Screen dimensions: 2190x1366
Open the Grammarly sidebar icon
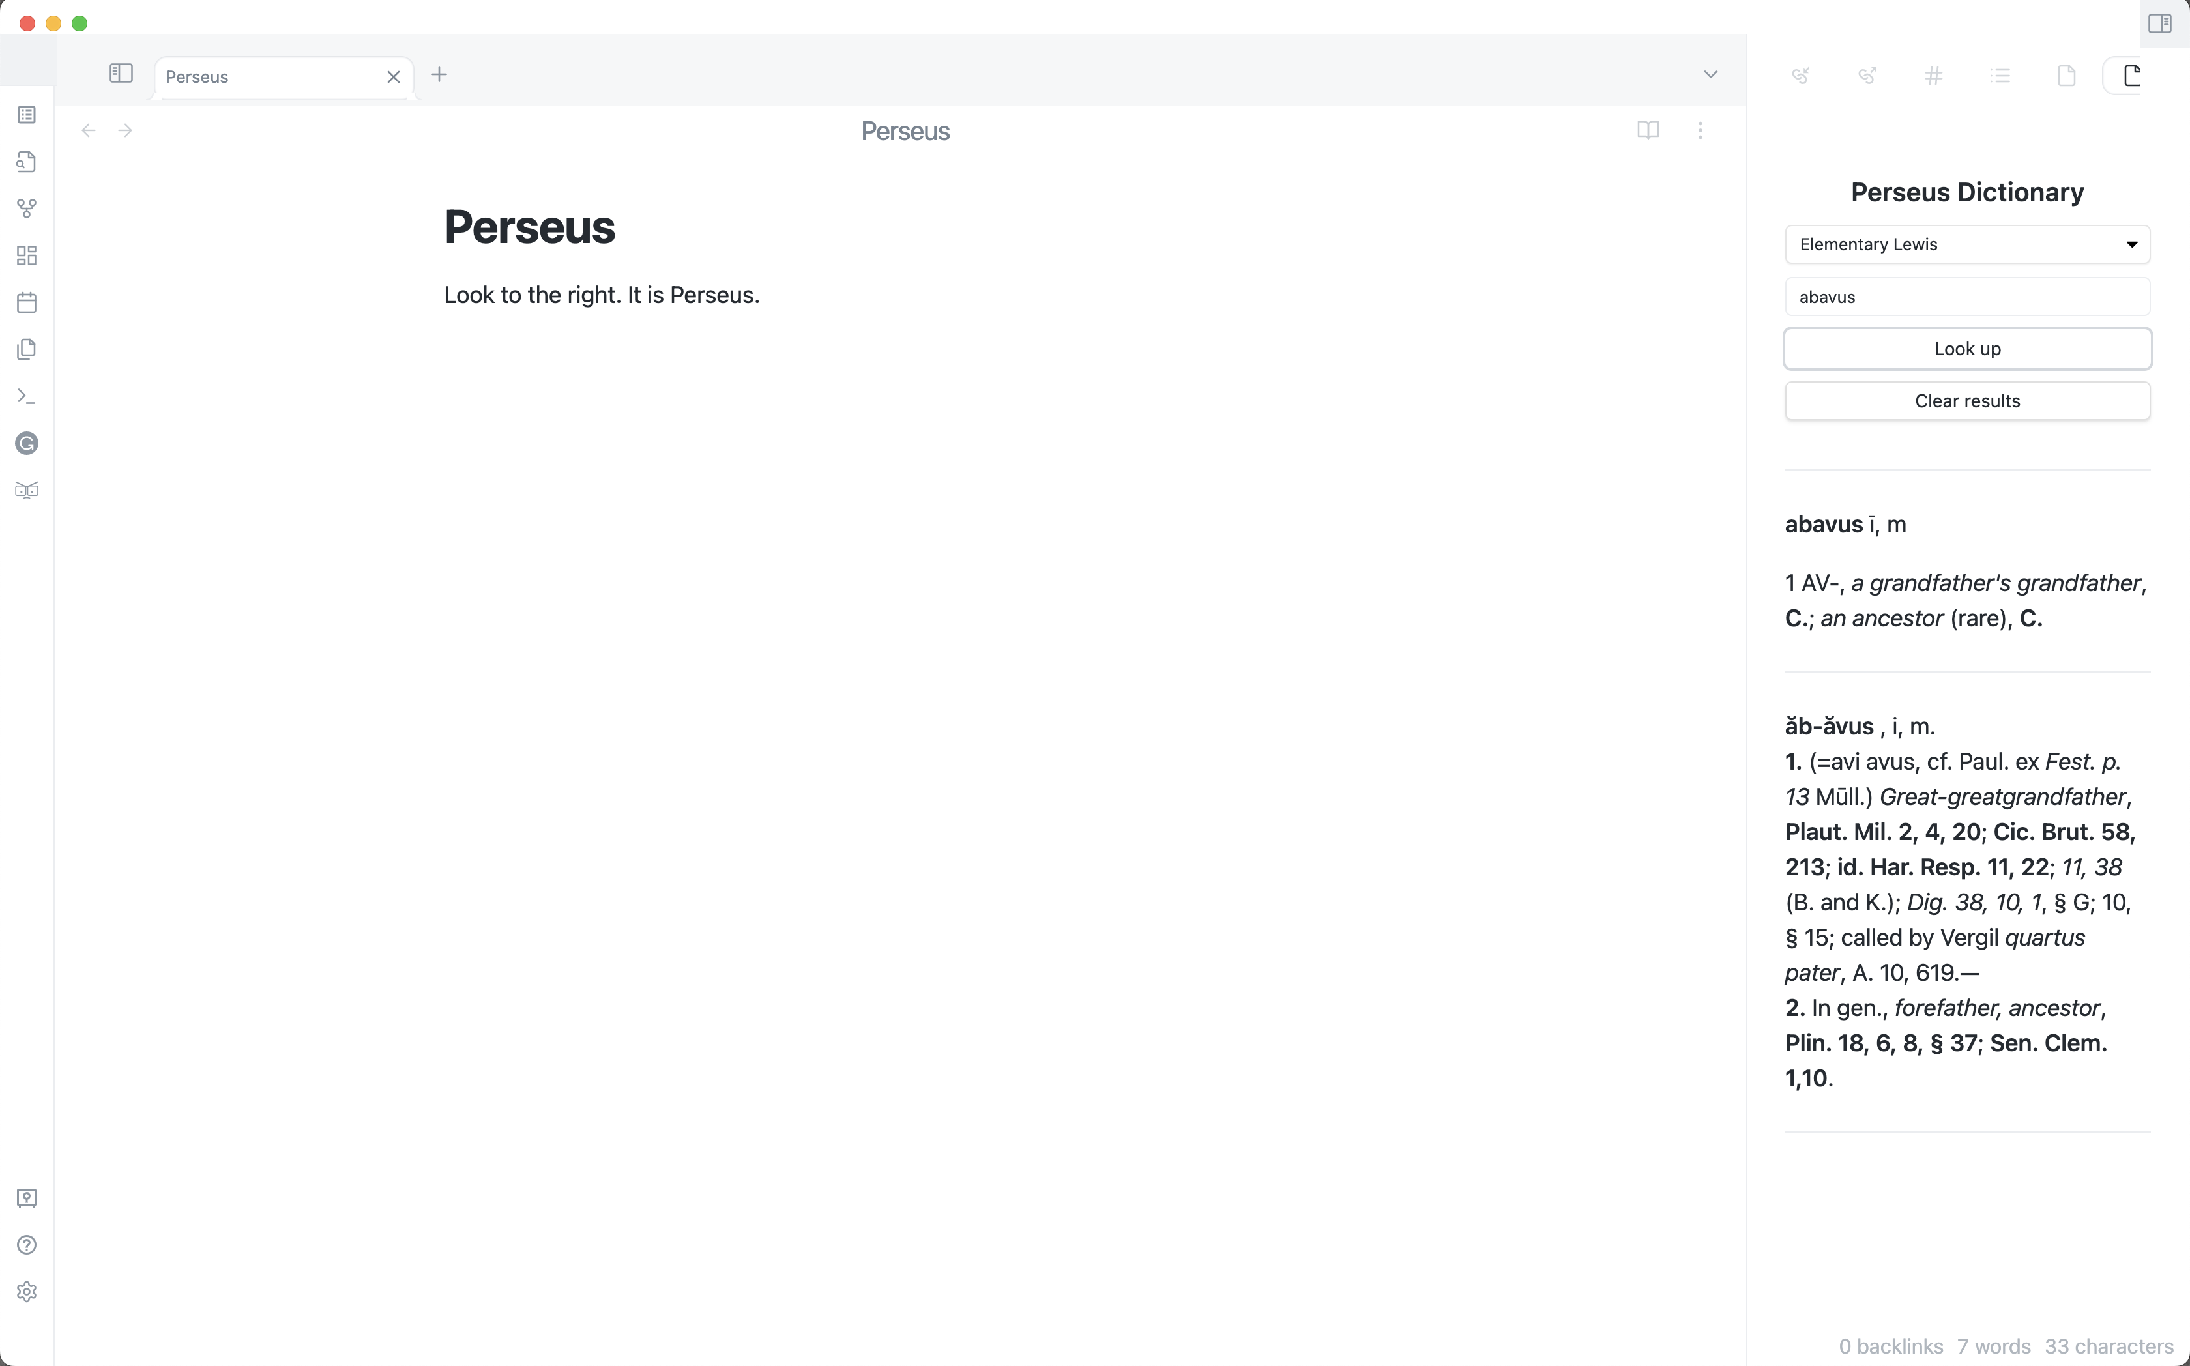pyautogui.click(x=26, y=444)
